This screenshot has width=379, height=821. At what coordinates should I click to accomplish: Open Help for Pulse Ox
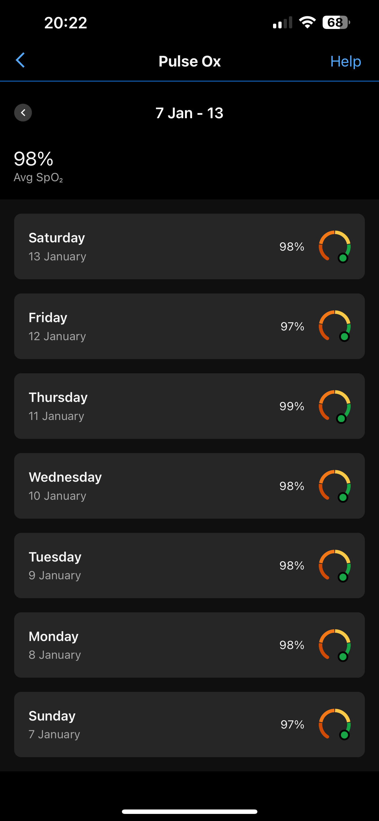click(345, 61)
